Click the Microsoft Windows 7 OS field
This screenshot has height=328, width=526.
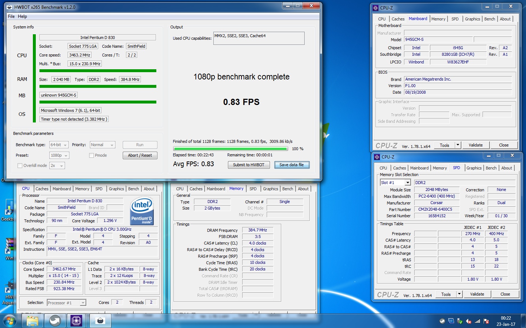click(70, 110)
